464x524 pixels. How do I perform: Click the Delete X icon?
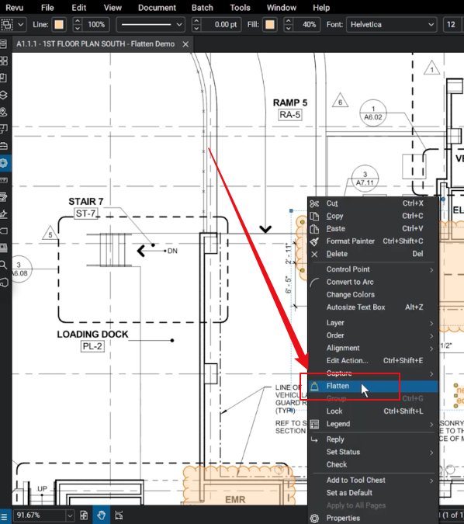[314, 254]
